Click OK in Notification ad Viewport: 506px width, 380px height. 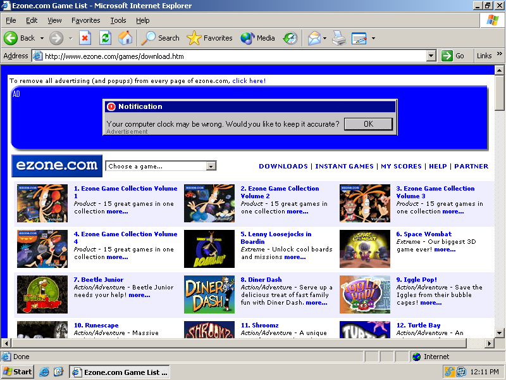368,124
